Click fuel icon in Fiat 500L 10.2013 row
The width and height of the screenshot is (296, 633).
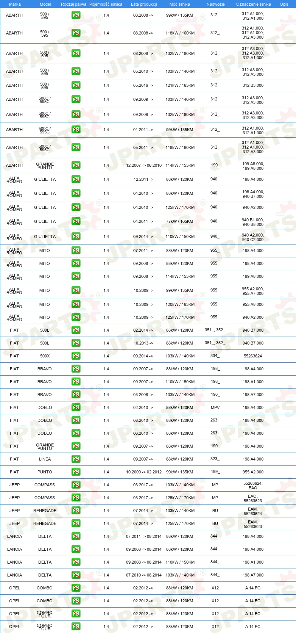tap(76, 343)
